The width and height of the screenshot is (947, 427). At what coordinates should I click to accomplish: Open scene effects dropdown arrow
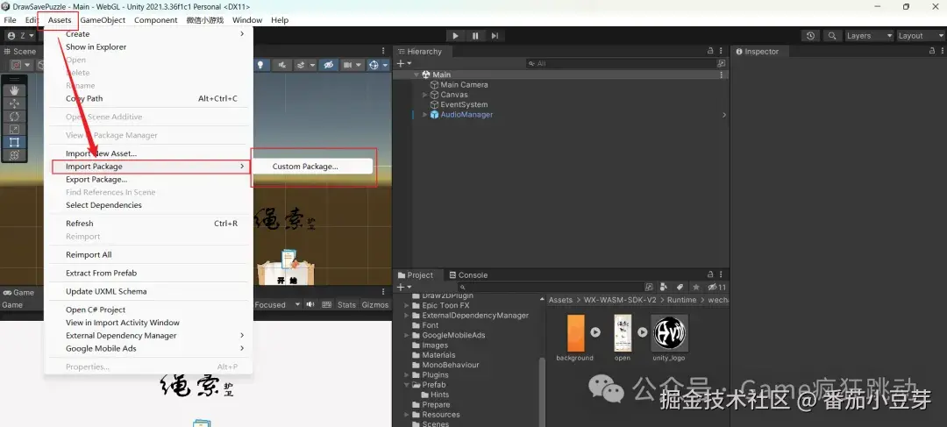[x=312, y=65]
